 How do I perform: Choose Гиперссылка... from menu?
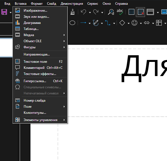pyautogui.click(x=40, y=81)
